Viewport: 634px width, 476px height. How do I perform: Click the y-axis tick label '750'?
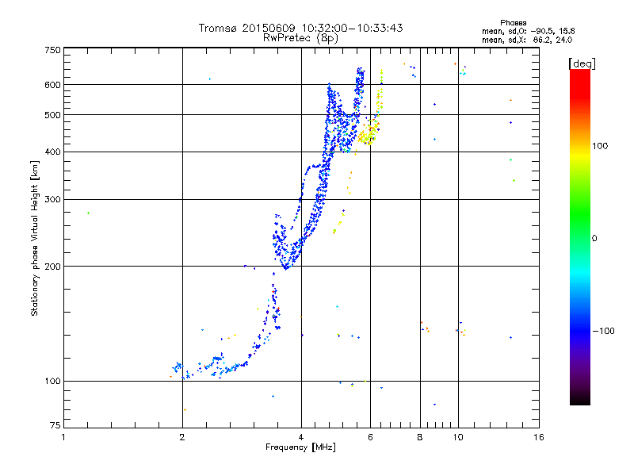(53, 50)
